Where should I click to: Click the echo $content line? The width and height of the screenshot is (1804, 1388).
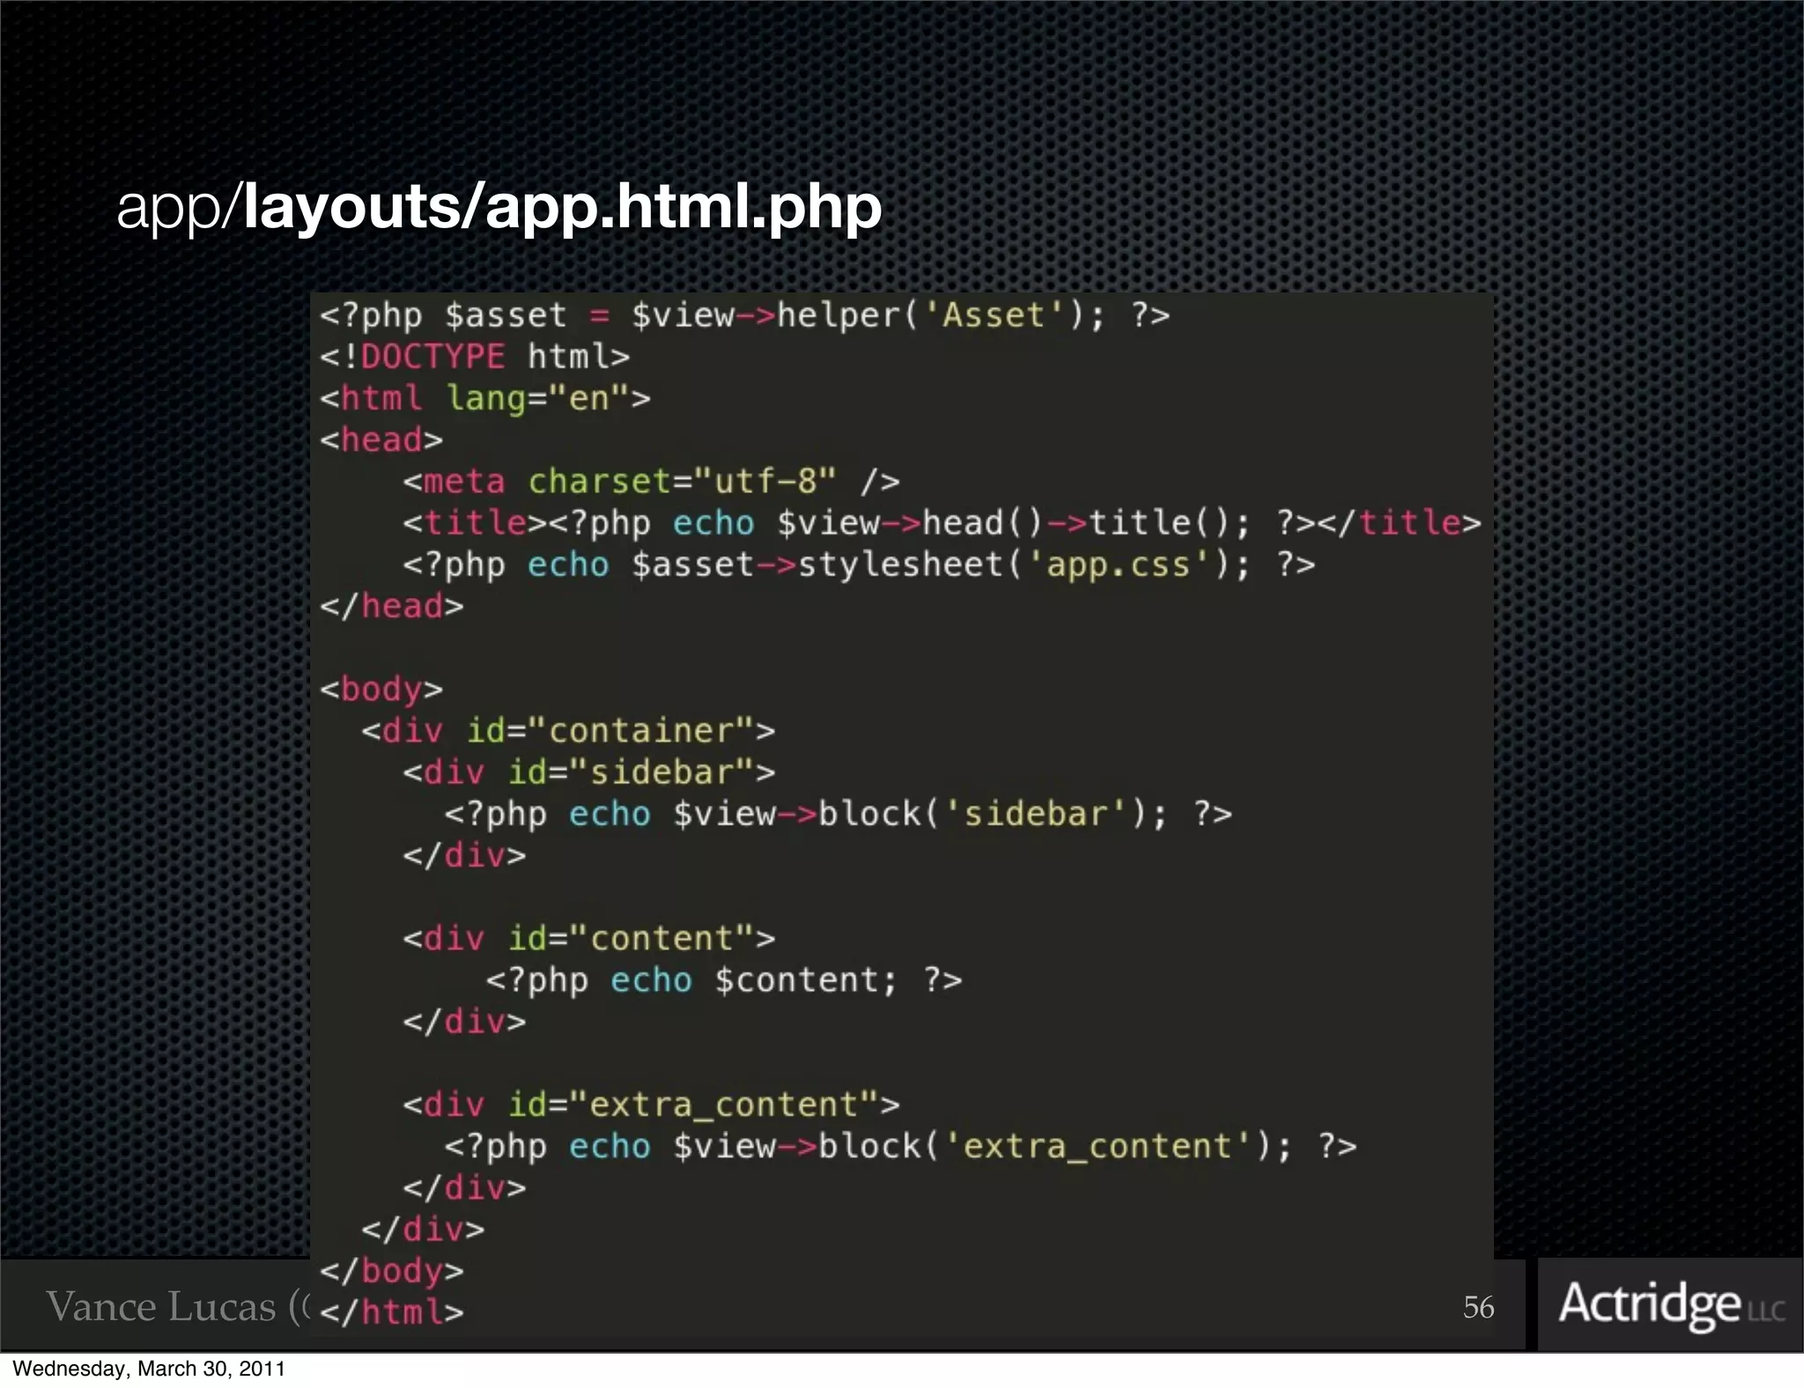click(x=722, y=980)
